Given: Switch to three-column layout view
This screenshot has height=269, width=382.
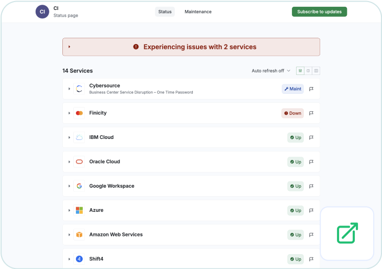Looking at the screenshot, I should pyautogui.click(x=316, y=71).
